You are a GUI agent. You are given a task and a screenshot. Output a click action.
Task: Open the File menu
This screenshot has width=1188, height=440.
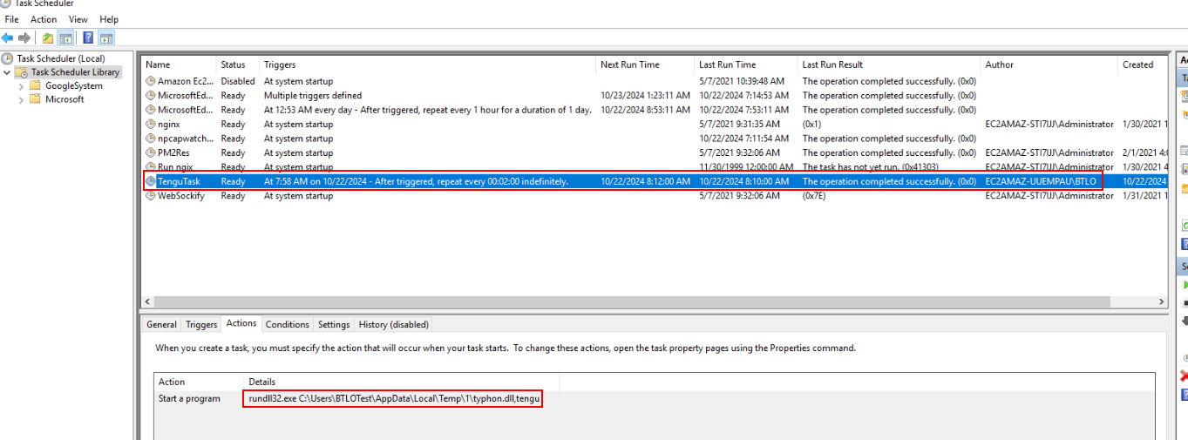(11, 19)
